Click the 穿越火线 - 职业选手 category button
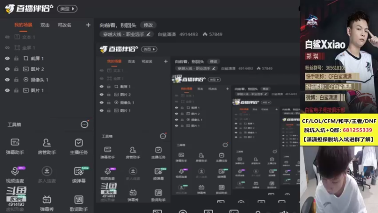Screen dimensions: 378x213 coord(127,34)
